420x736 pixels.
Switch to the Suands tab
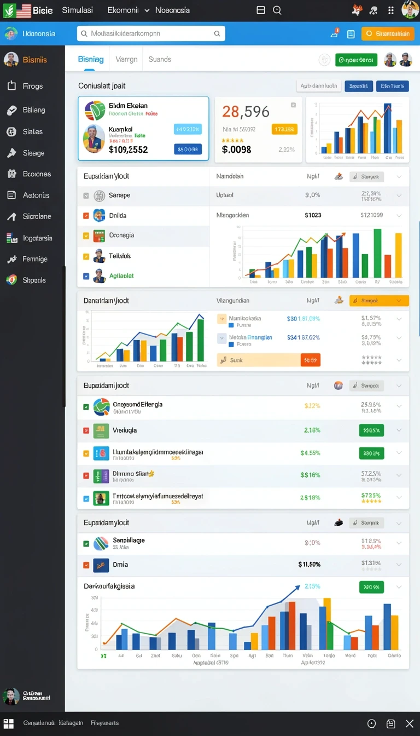coord(160,59)
